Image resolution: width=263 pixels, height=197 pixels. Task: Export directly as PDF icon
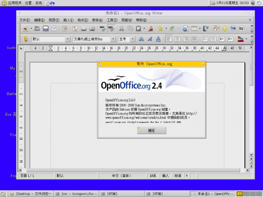click(x=75, y=28)
